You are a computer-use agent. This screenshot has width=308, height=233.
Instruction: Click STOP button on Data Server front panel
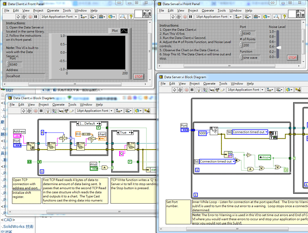click(292, 58)
